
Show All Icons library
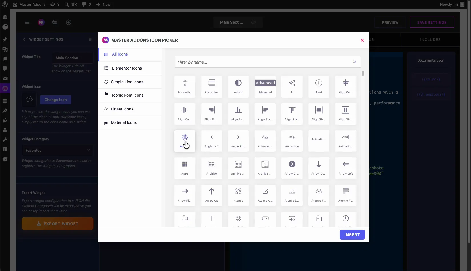tap(130, 54)
